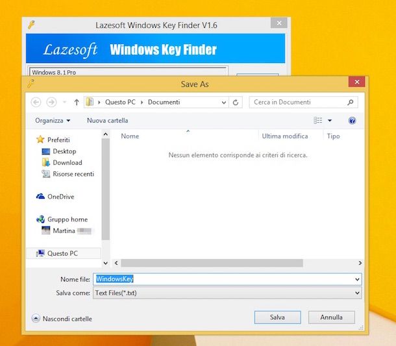Click horizontal scrollbar left arrow
This screenshot has width=396, height=346.
pyautogui.click(x=116, y=263)
